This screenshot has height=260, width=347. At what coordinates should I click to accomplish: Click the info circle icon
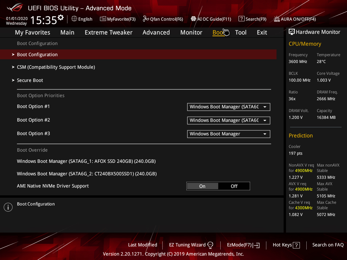pyautogui.click(x=8, y=207)
